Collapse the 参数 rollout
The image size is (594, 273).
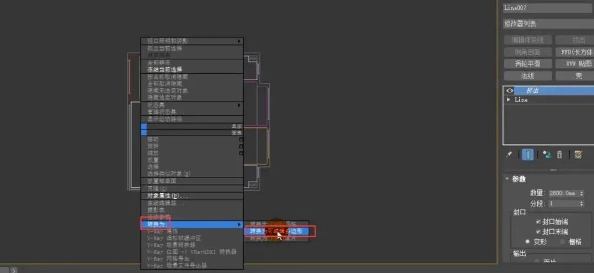pos(507,179)
